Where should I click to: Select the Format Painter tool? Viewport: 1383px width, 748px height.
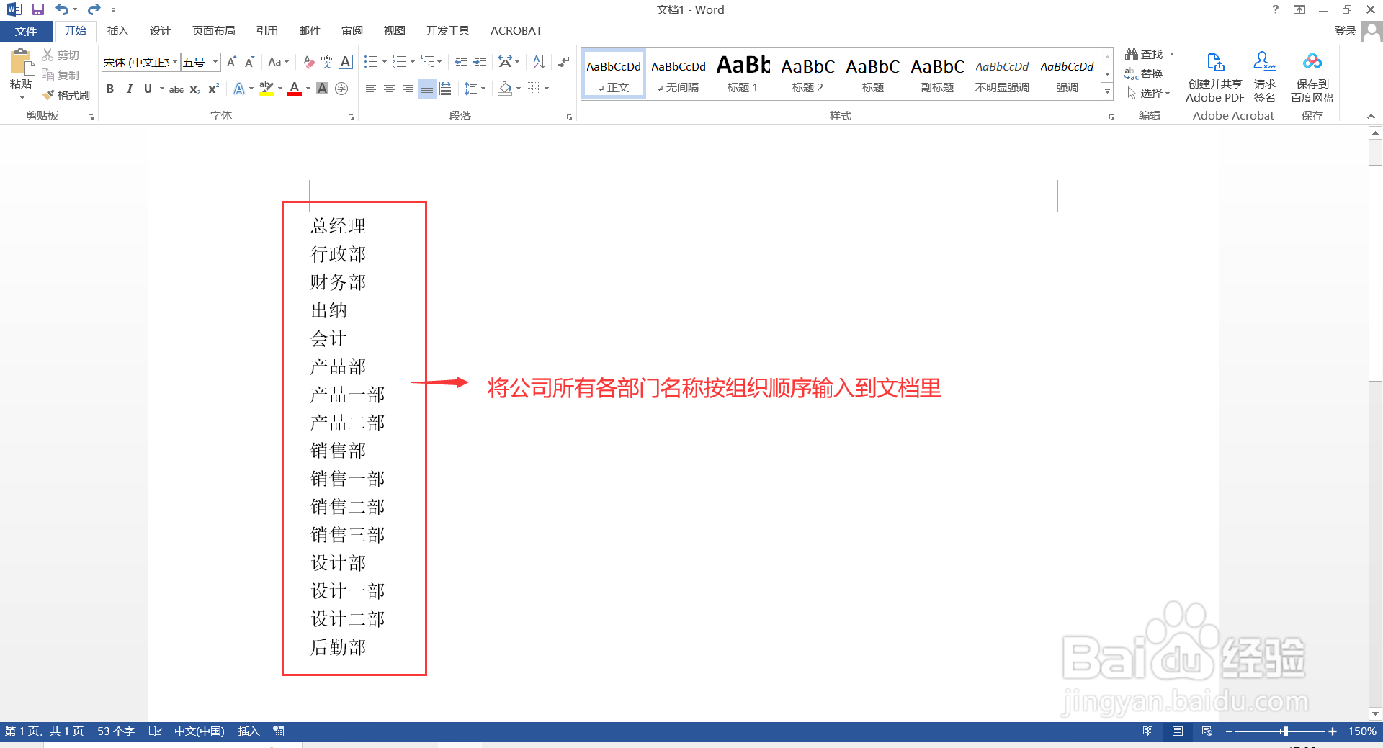(x=66, y=95)
